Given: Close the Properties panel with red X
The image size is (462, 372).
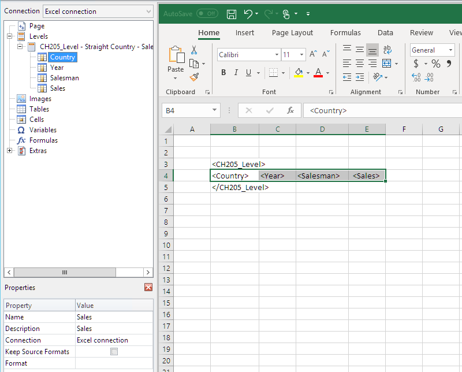Looking at the screenshot, I should 148,288.
